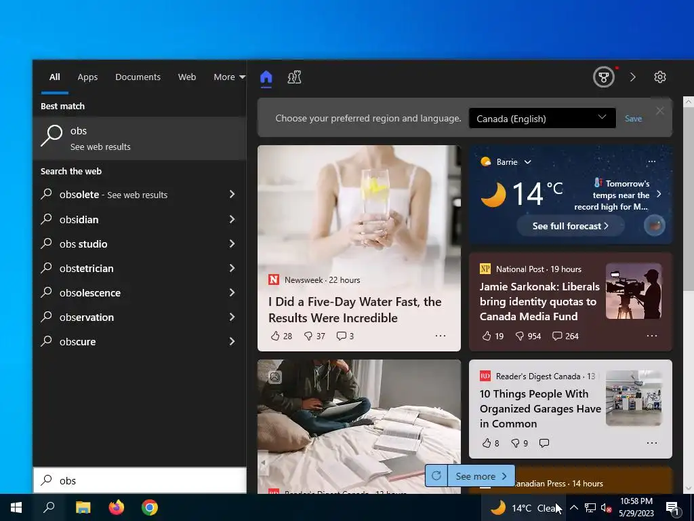
Task: Open the taskbar weather widget
Action: tap(524, 507)
